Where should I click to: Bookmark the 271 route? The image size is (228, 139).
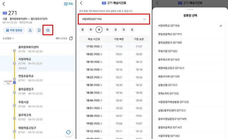pos(39,30)
